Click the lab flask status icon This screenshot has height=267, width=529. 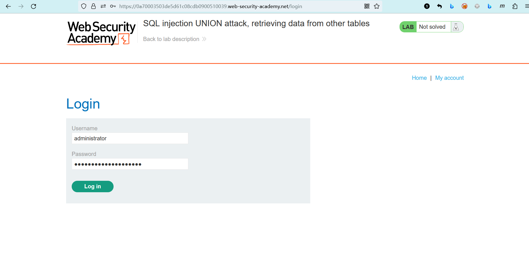click(456, 27)
